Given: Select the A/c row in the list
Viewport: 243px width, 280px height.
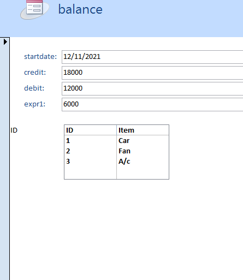Looking at the screenshot, I should click(116, 162).
